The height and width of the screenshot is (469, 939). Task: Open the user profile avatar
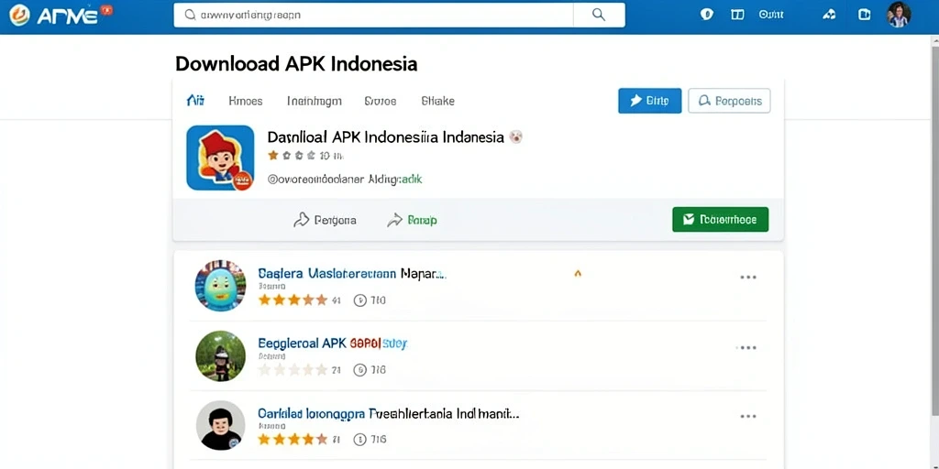click(x=899, y=15)
